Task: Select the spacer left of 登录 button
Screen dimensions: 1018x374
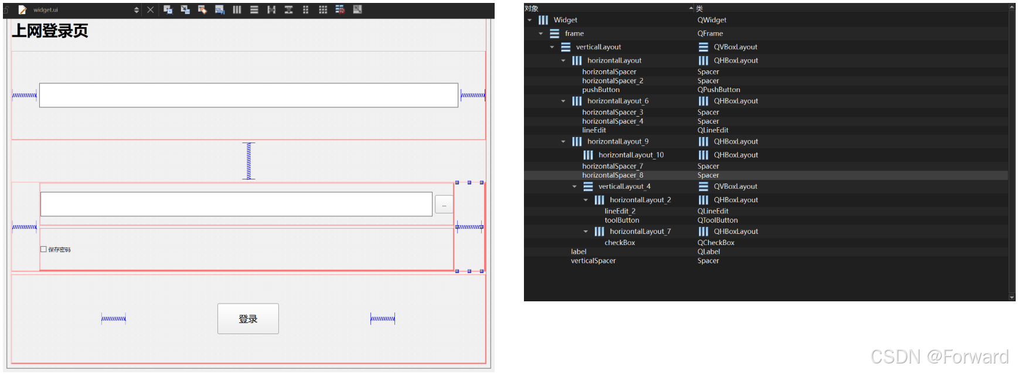Action: click(114, 319)
